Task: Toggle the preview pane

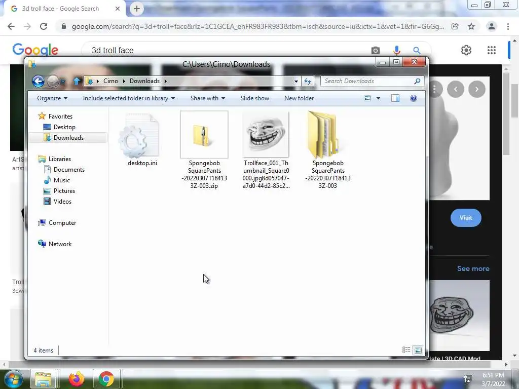Action: [395, 98]
